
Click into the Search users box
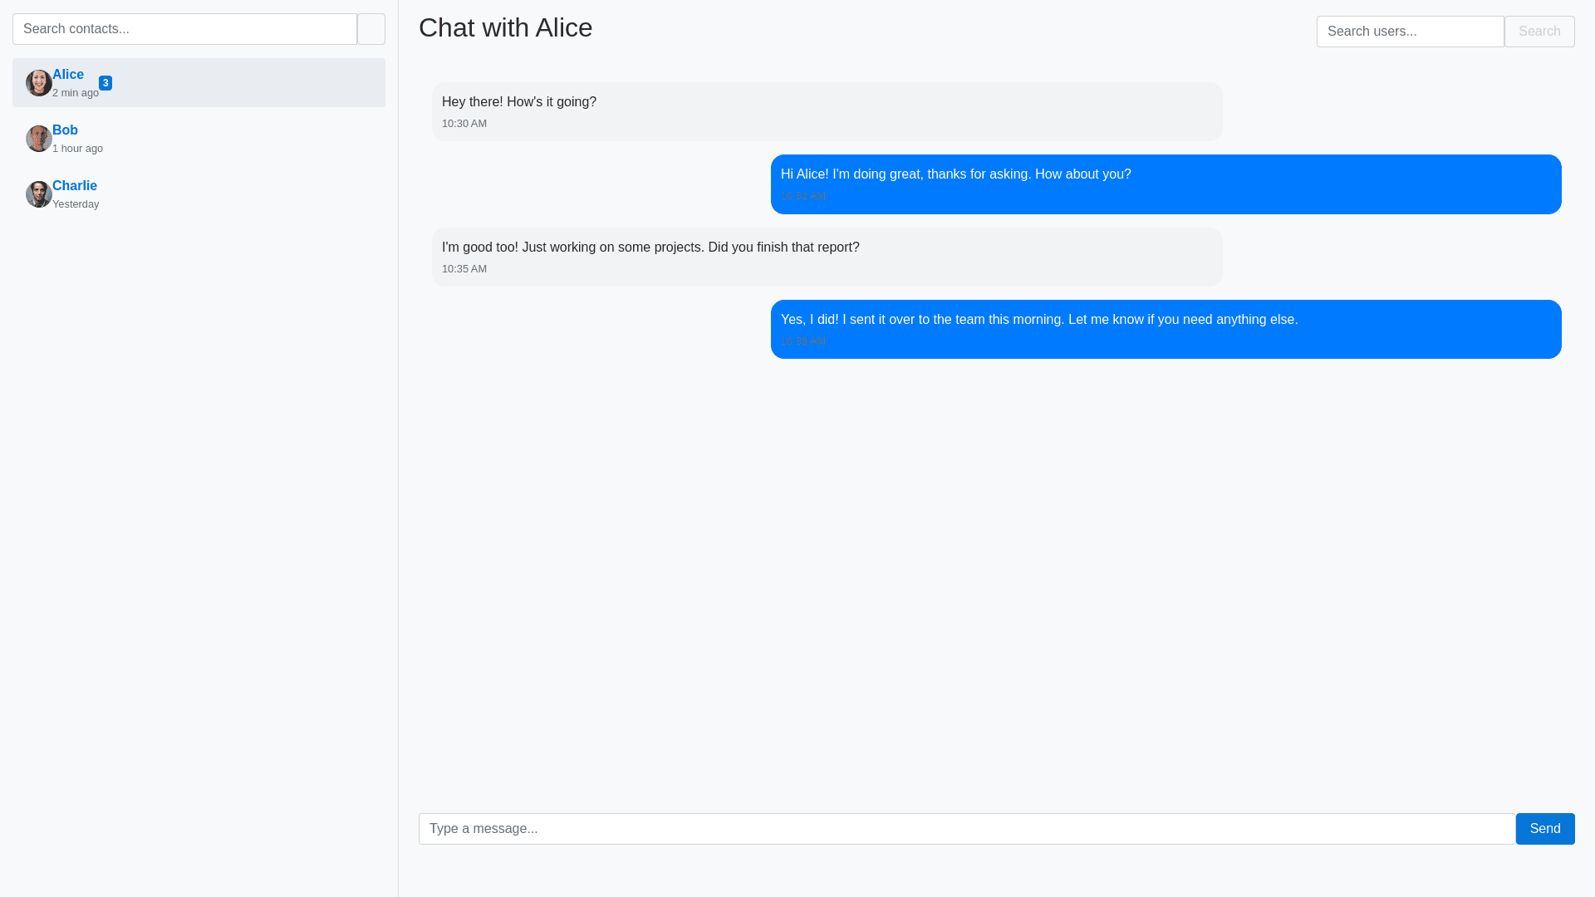[1410, 32]
